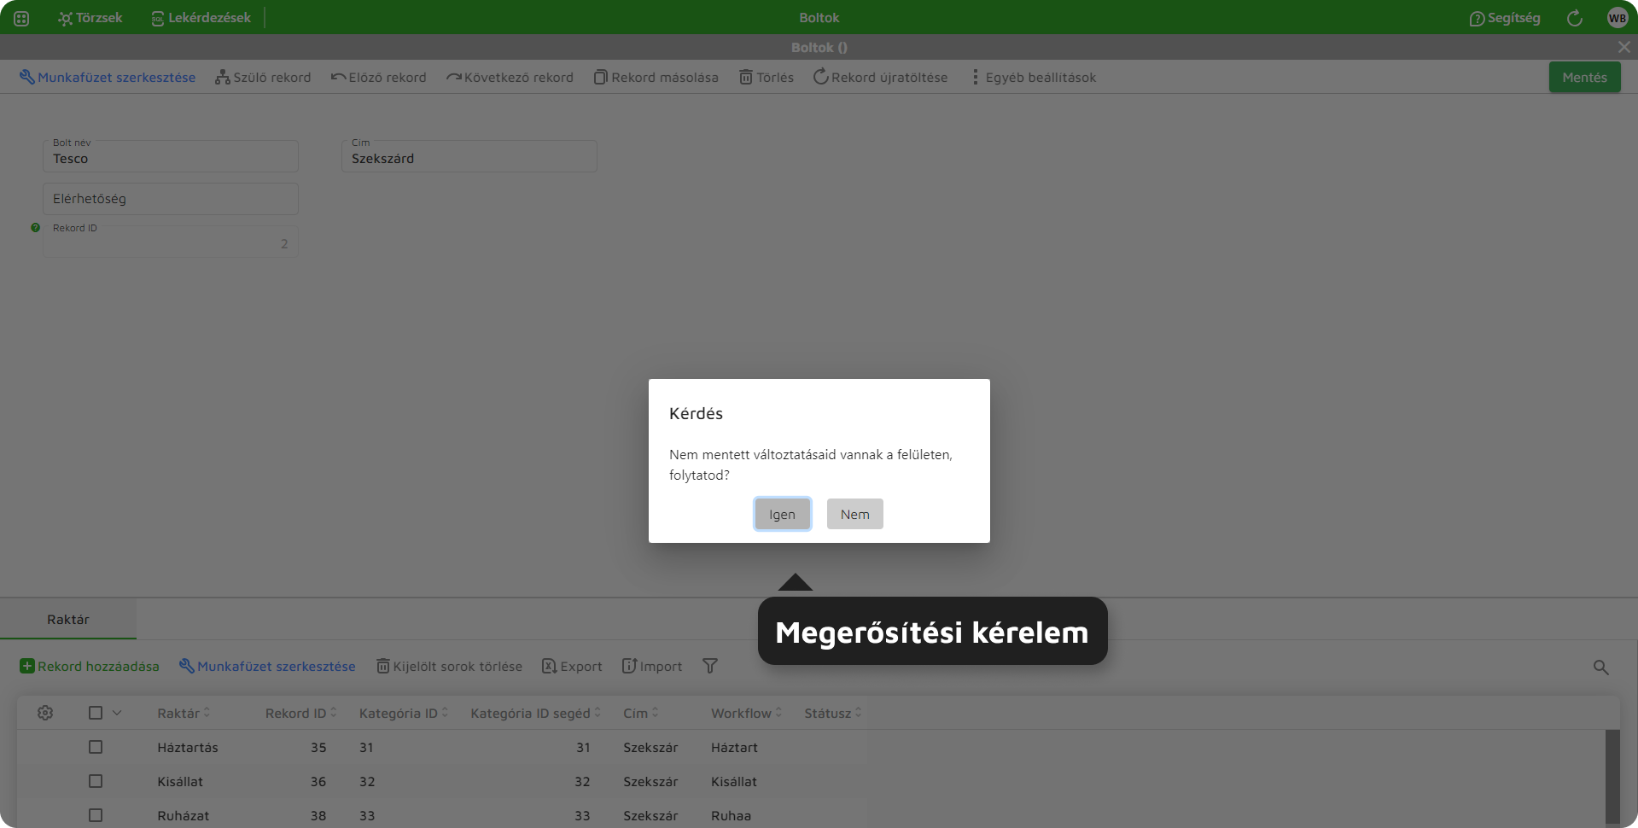Open the apps grid icon in top bar
The height and width of the screenshot is (828, 1638).
click(21, 18)
